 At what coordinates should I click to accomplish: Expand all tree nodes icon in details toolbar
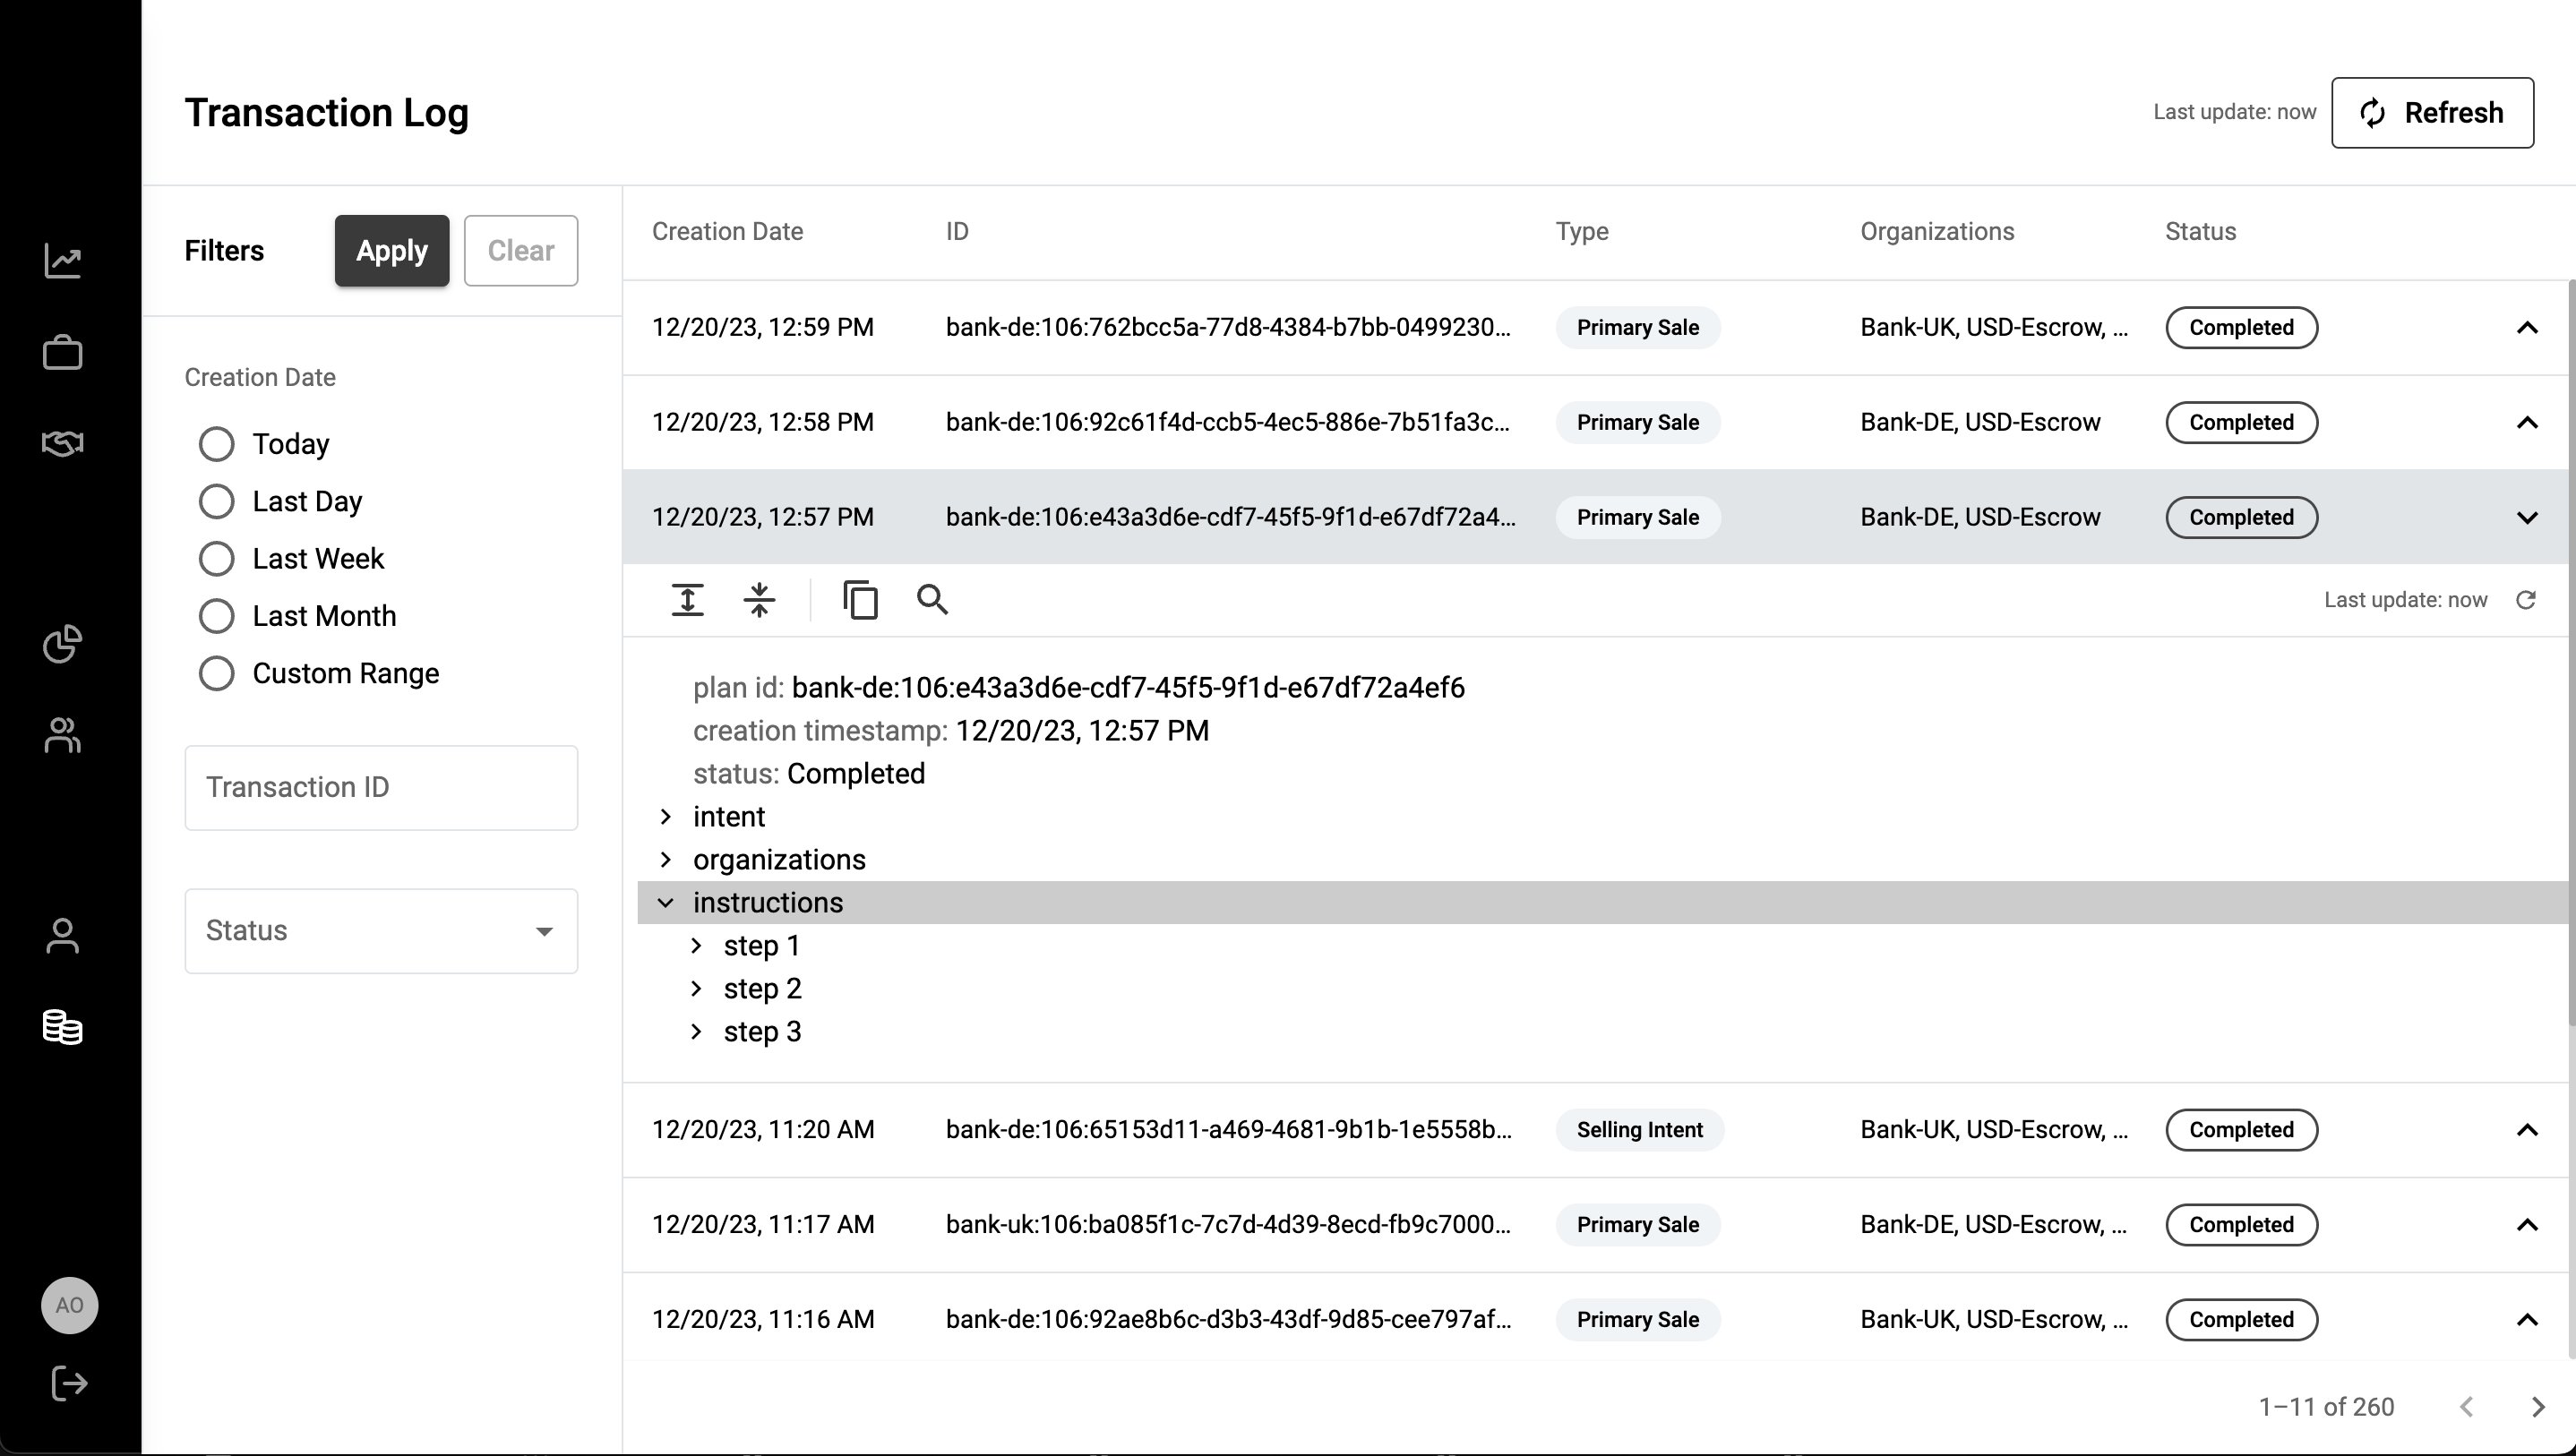click(x=687, y=600)
